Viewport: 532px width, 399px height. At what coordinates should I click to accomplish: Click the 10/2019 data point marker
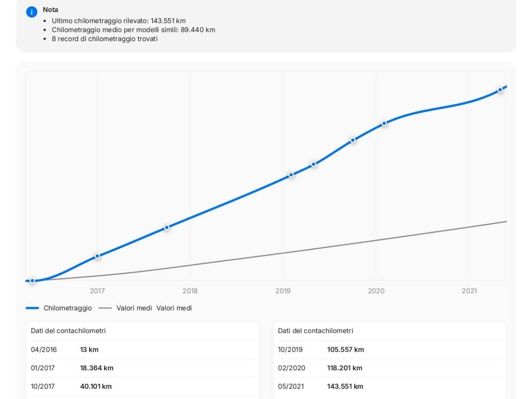(353, 140)
